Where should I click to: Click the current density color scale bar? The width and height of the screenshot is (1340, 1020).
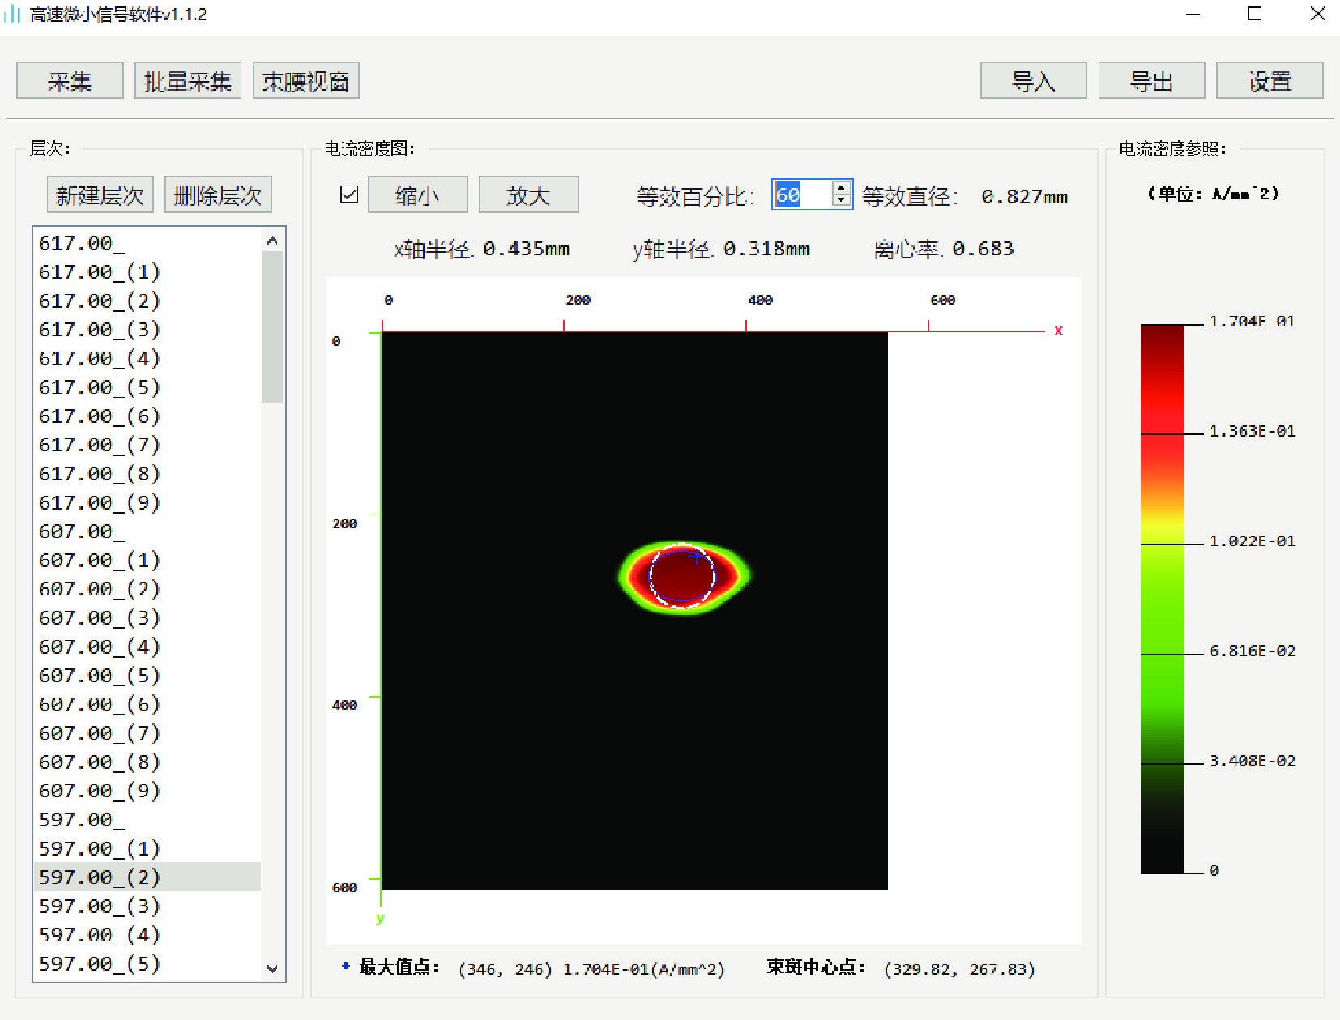click(x=1162, y=599)
